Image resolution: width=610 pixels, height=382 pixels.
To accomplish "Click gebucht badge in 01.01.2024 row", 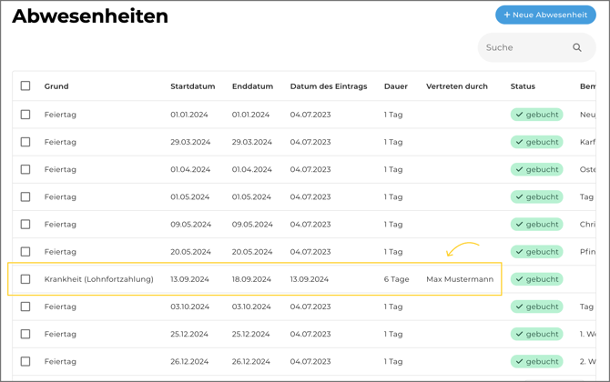I will coord(536,115).
